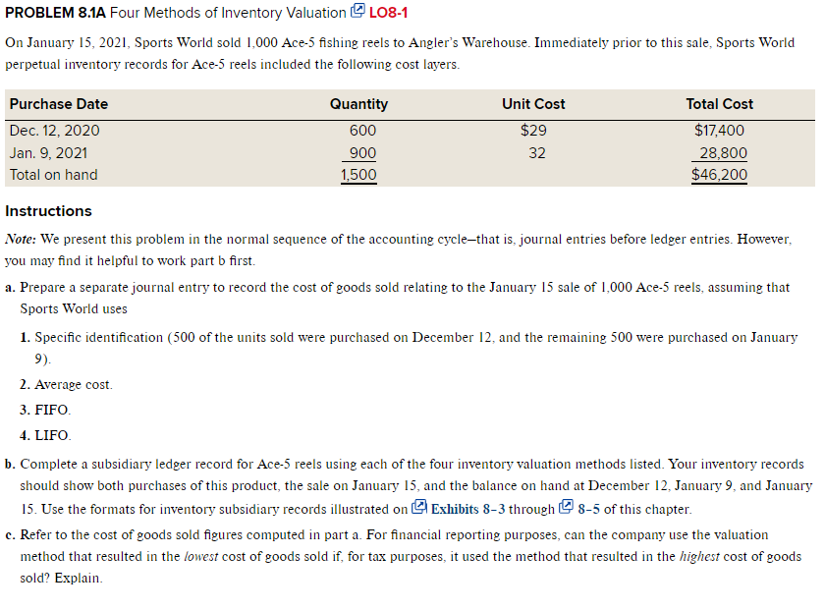The height and width of the screenshot is (610, 825).
Task: Click the FIFO list item
Action: [x=45, y=410]
